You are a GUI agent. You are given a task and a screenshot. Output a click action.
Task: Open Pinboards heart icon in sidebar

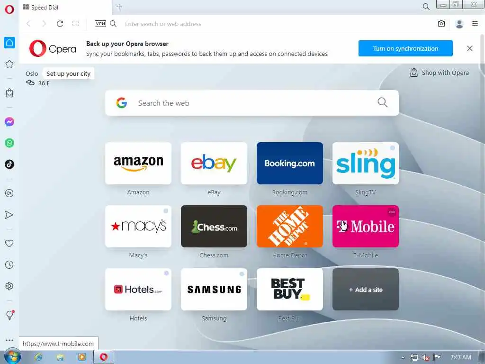tap(9, 244)
